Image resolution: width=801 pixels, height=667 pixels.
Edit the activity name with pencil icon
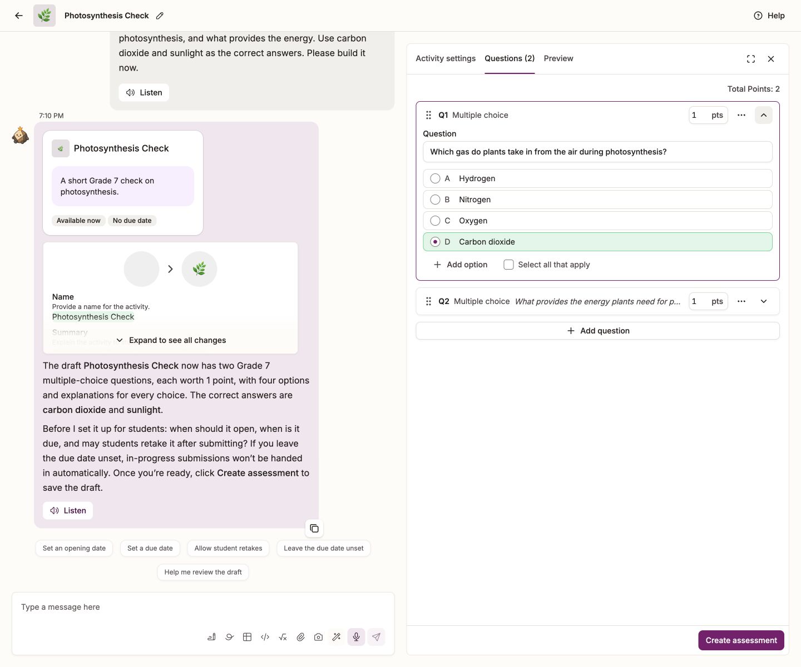(x=160, y=16)
